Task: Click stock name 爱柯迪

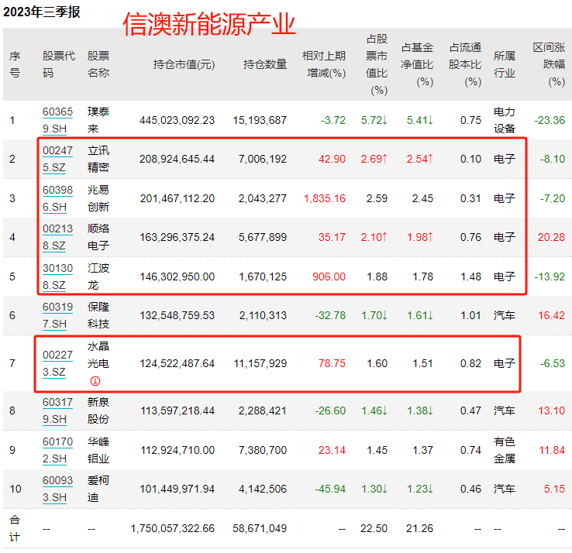Action: (98, 489)
